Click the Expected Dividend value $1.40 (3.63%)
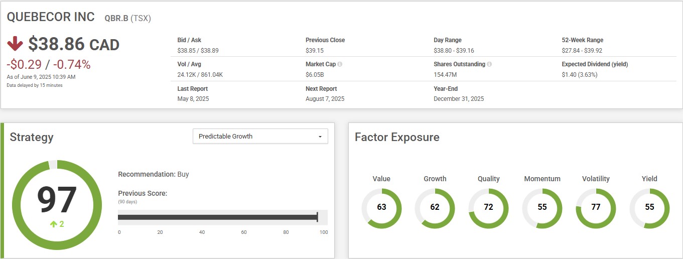683x259 pixels. click(580, 75)
